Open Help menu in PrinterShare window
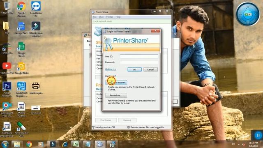The width and height of the screenshot is (263, 148). 118,17
